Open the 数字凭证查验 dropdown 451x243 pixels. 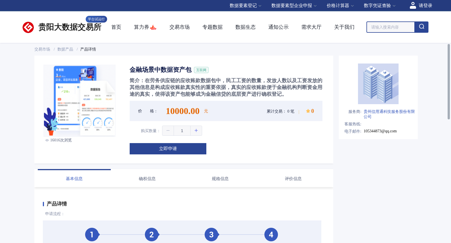380,6
